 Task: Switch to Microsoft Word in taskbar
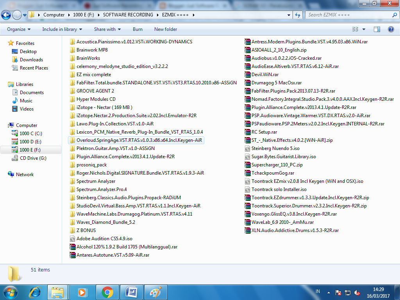click(132, 292)
